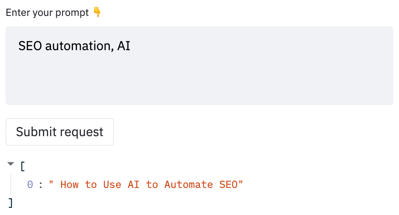This screenshot has height=215, width=399.
Task: Click the closing square bracket of JSON
Action: [10, 203]
